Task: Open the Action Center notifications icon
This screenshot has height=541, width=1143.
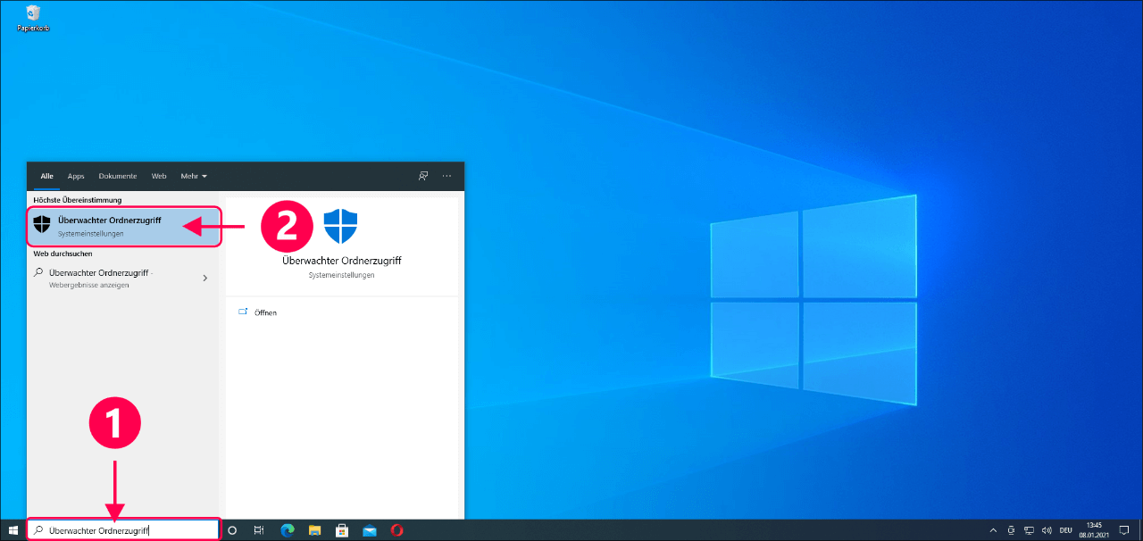Action: coord(1124,530)
